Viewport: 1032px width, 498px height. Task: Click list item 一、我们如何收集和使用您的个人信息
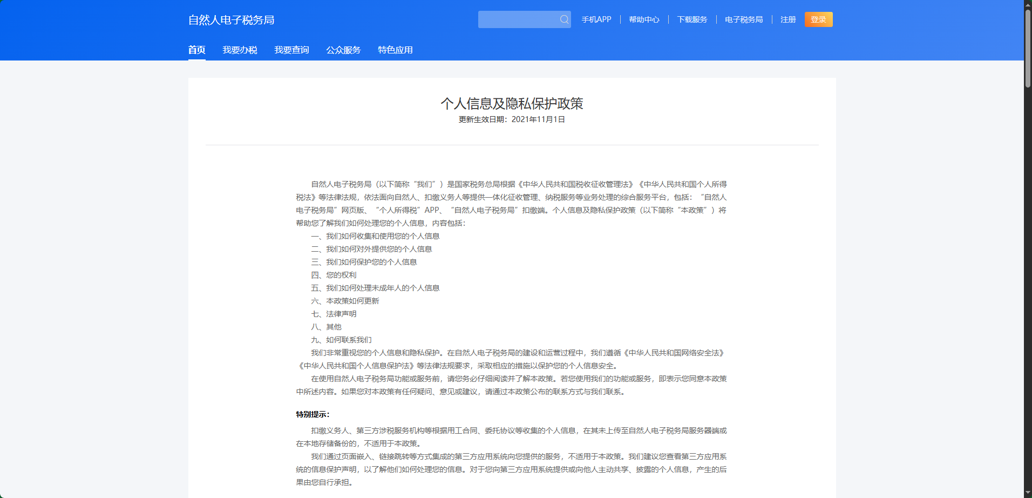(375, 236)
